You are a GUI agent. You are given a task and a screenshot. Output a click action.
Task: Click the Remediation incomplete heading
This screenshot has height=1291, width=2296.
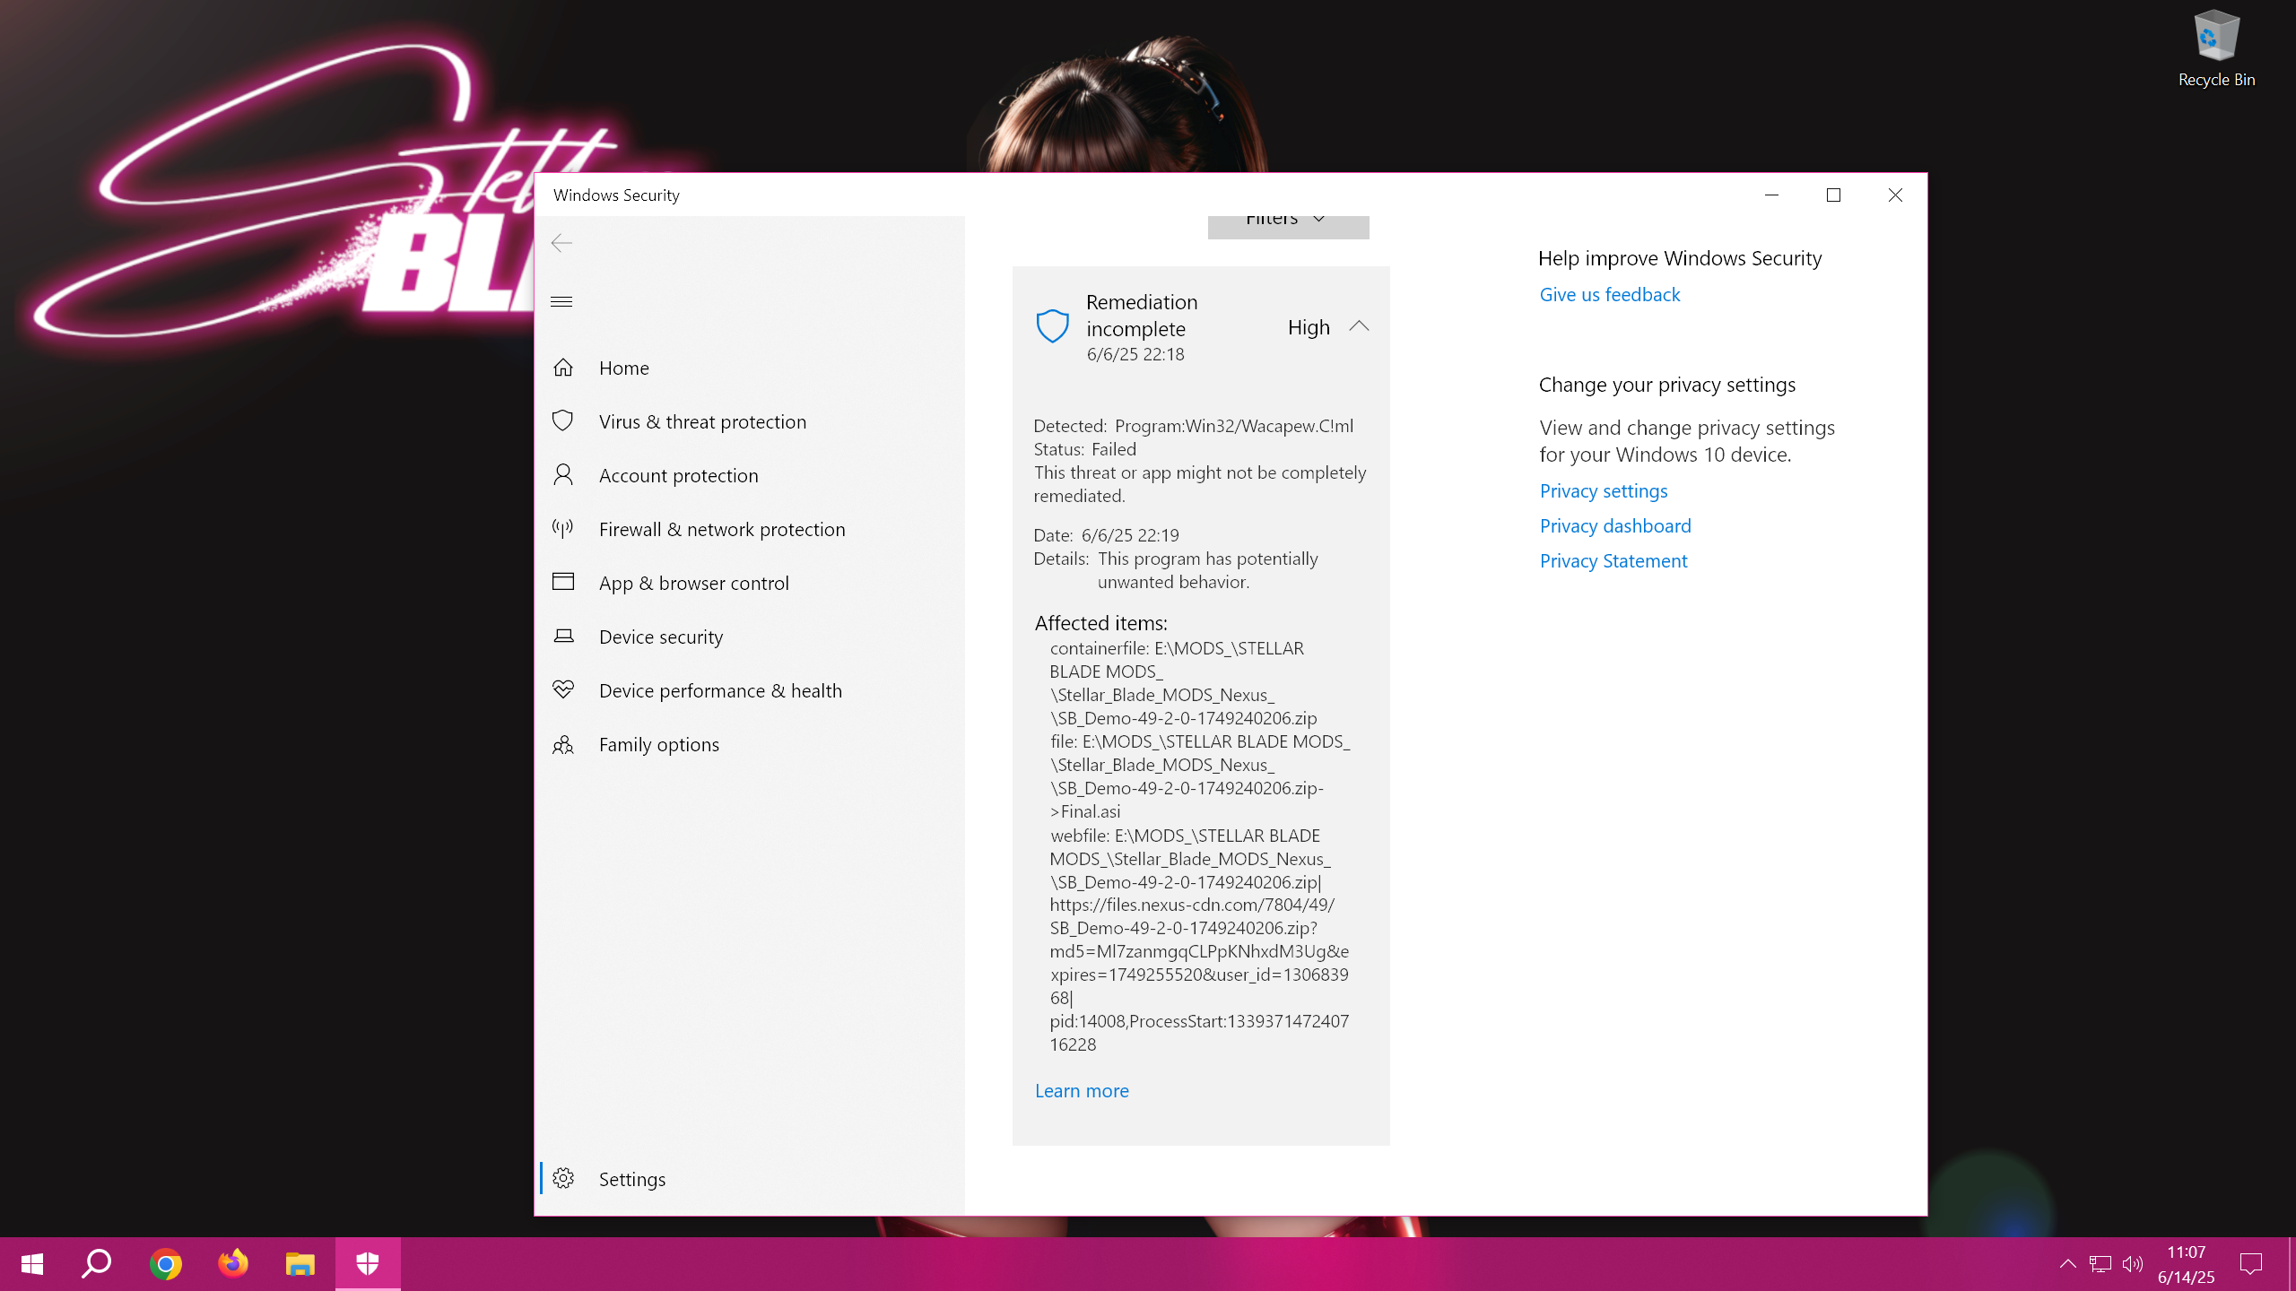coord(1141,316)
